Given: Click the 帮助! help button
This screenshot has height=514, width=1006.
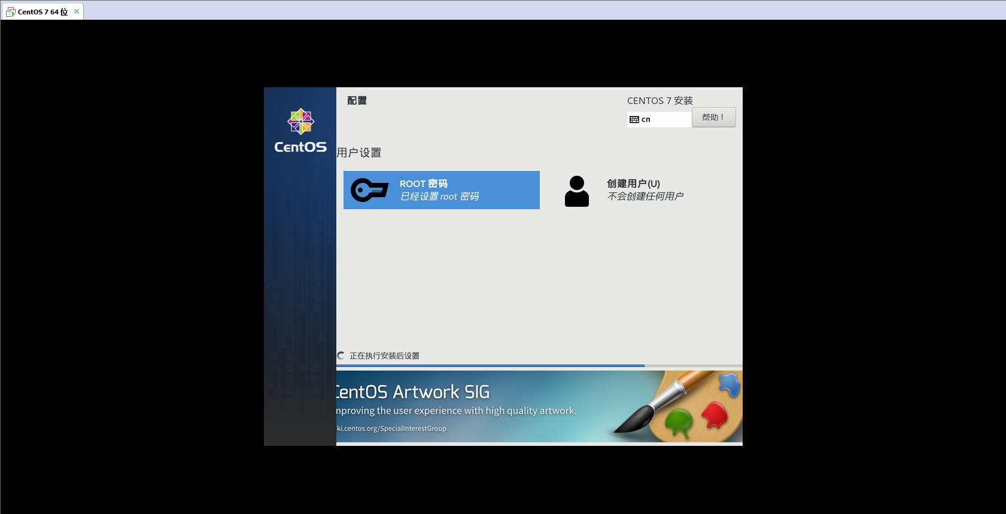Looking at the screenshot, I should click(x=714, y=117).
